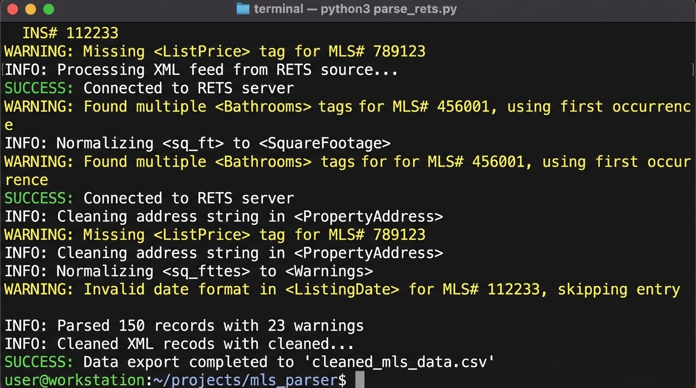This screenshot has width=696, height=388.
Task: Click the '<sq_fttes>' tag in the Normalizing line
Action: [x=206, y=271]
